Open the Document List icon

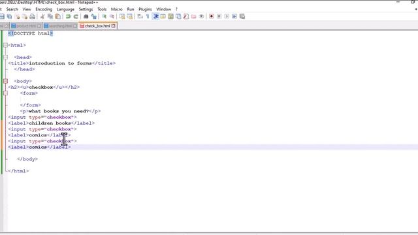point(178,16)
